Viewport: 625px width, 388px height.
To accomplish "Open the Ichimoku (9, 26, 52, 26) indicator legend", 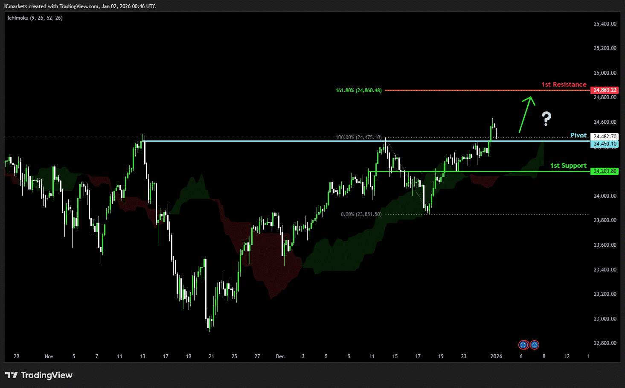I will pos(35,18).
